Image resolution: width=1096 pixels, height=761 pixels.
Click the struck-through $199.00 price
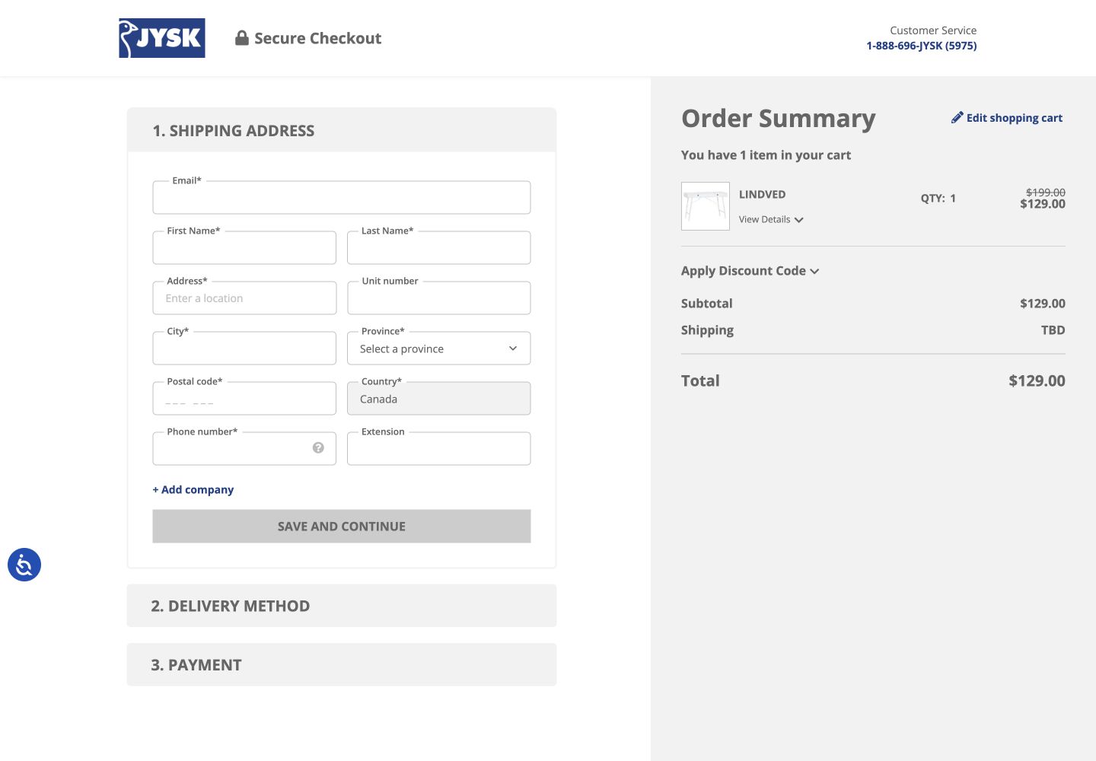1046,193
